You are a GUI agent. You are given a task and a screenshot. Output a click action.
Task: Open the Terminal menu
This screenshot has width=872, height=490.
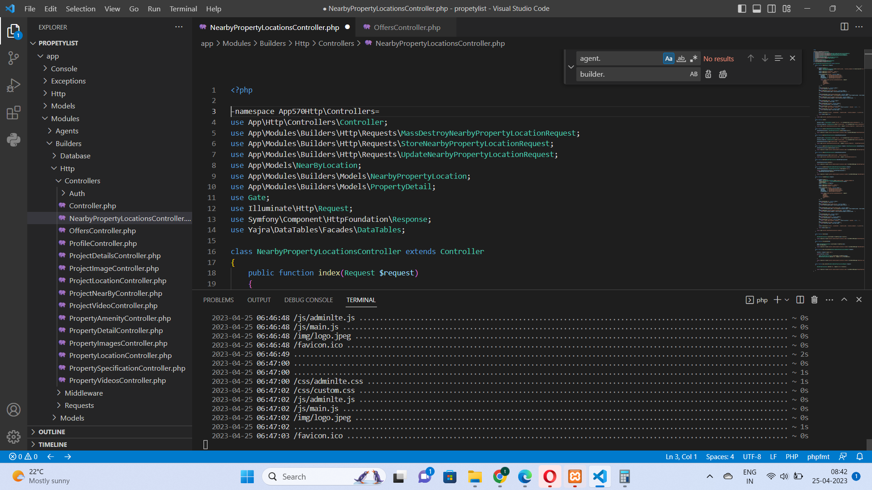click(183, 9)
